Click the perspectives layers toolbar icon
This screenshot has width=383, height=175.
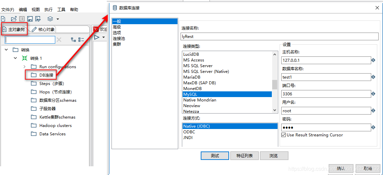click(50, 19)
